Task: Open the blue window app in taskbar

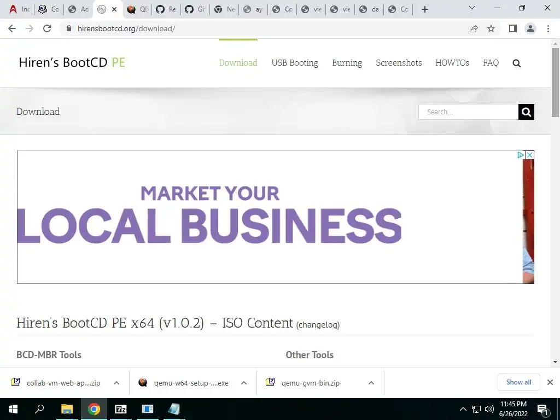Action: 147,409
